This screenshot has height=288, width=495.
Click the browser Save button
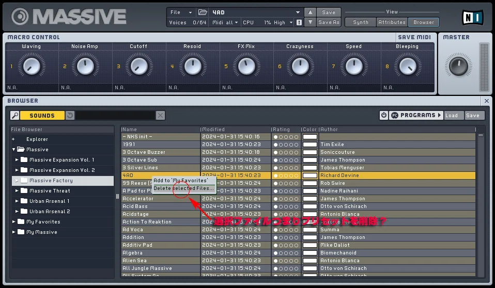(x=474, y=116)
